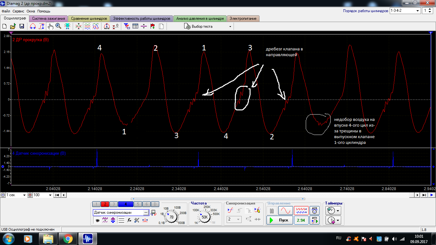
Task: Switch to Система зажигания tab
Action: 49,19
